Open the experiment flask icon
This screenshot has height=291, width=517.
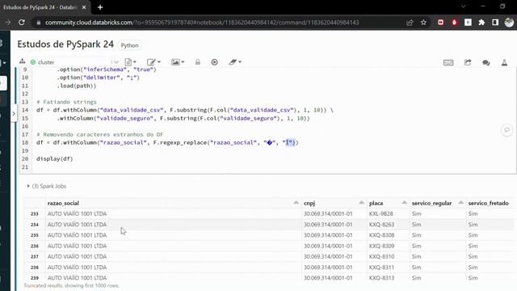[504, 62]
